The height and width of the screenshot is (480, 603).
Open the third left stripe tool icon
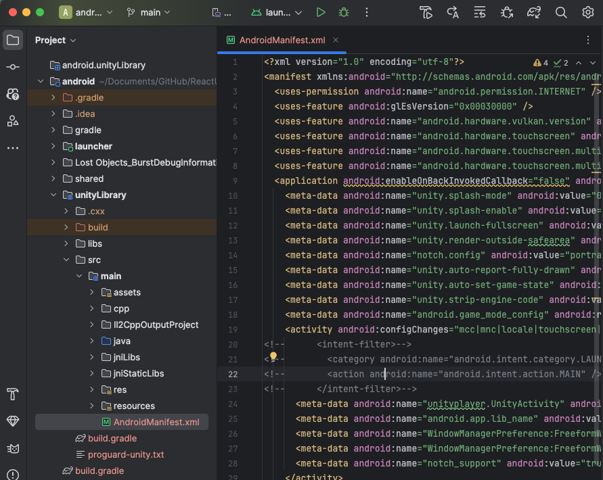[x=13, y=94]
